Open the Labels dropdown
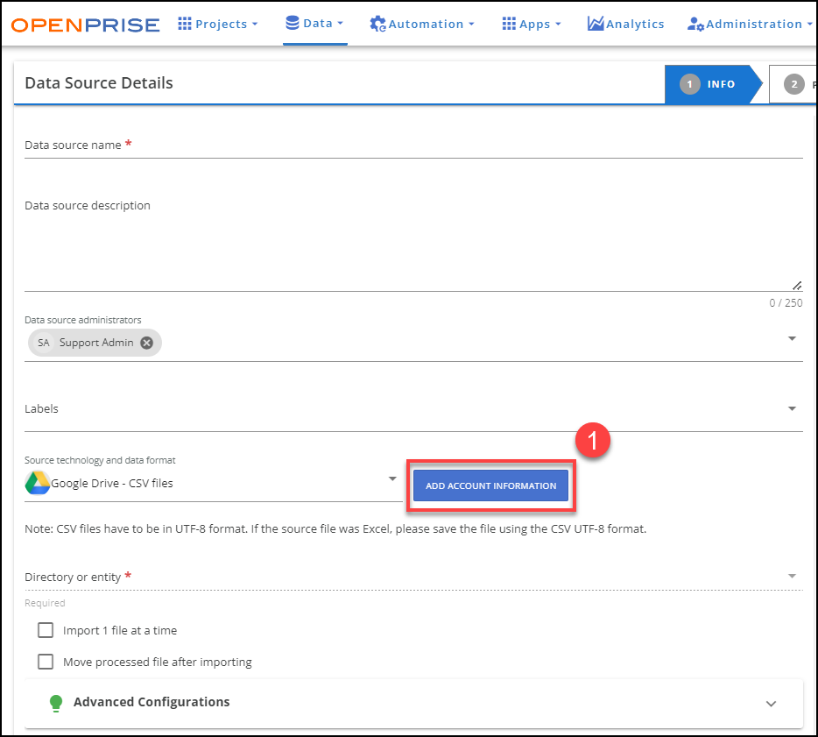818x737 pixels. 793,407
